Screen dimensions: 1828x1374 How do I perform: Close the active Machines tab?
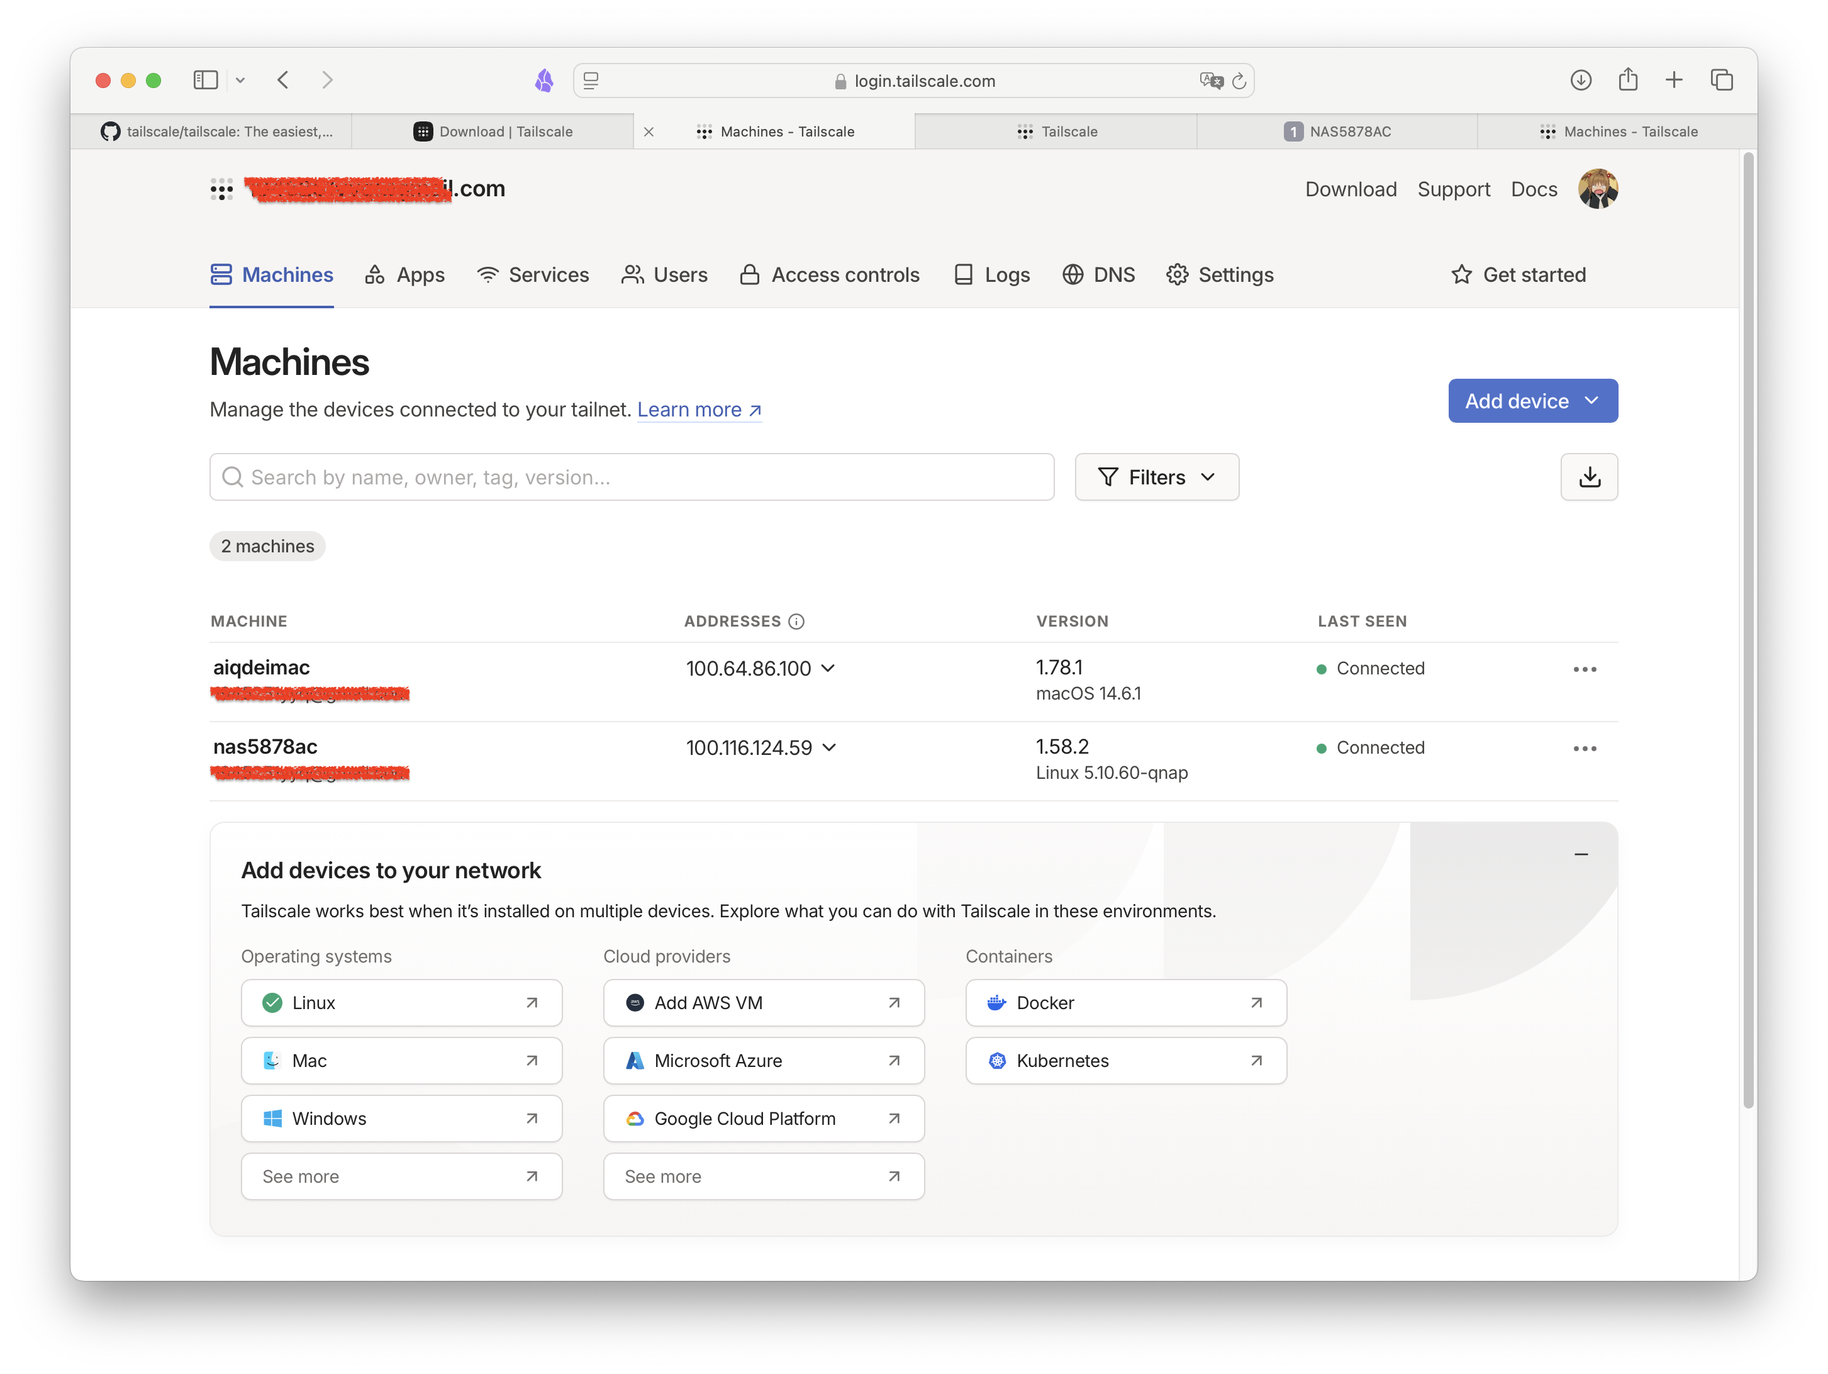point(649,131)
